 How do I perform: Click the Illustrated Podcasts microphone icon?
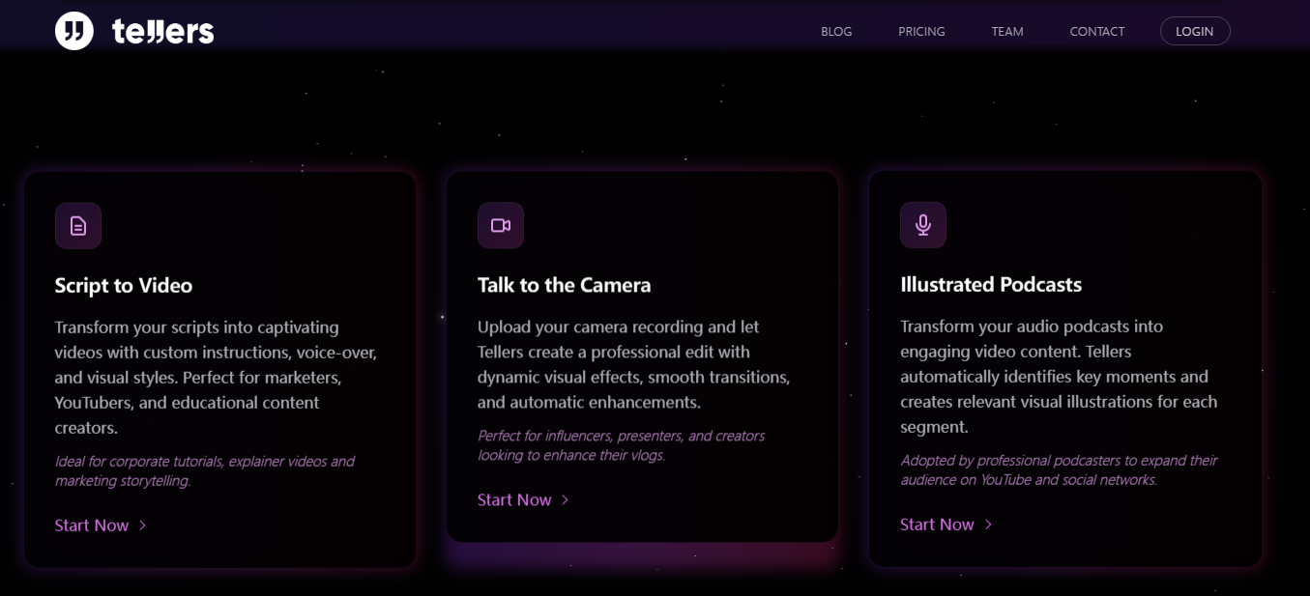tap(923, 224)
